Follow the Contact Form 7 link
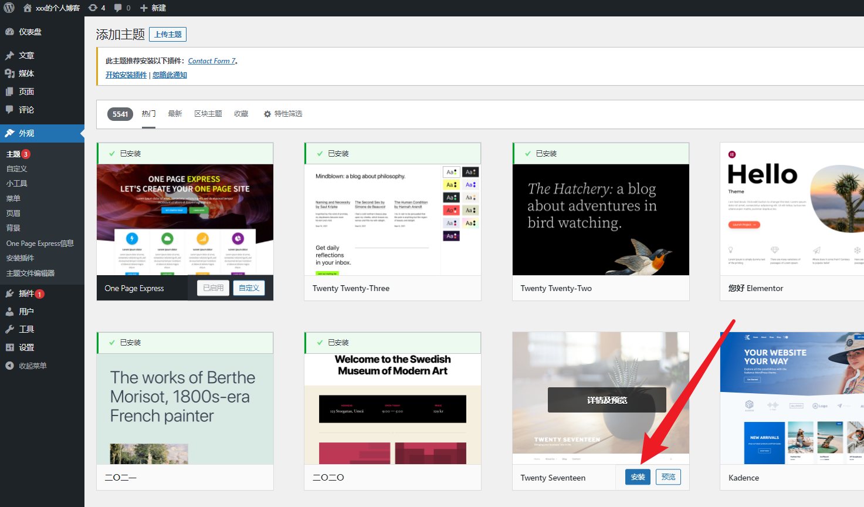Viewport: 864px width, 507px height. (x=212, y=61)
